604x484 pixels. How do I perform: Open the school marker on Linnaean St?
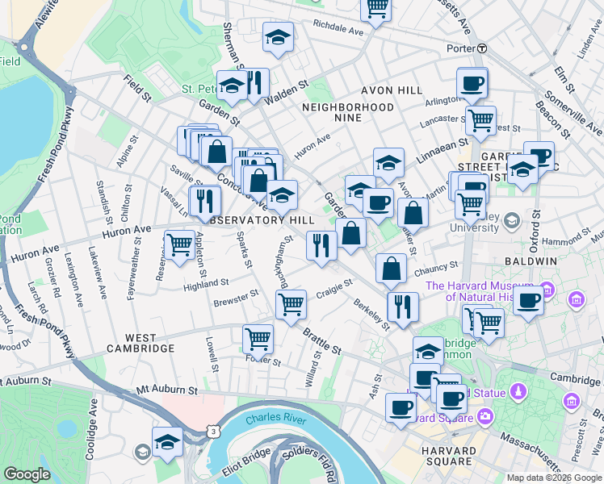click(x=388, y=165)
